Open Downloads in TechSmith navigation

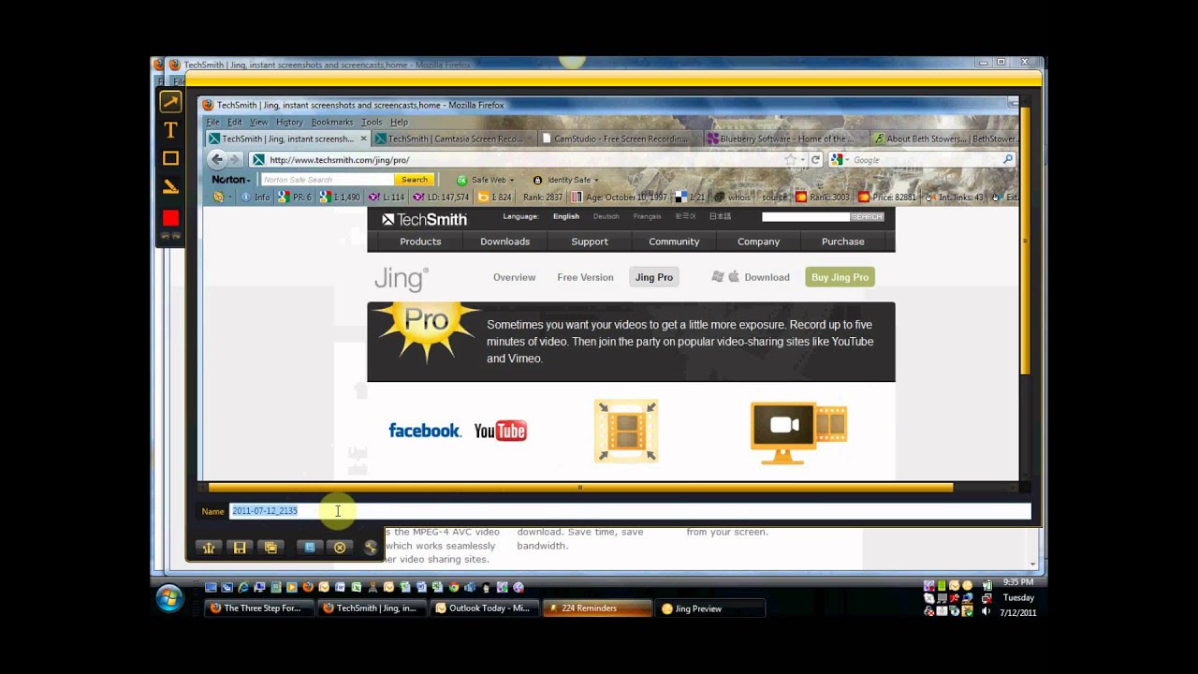504,242
